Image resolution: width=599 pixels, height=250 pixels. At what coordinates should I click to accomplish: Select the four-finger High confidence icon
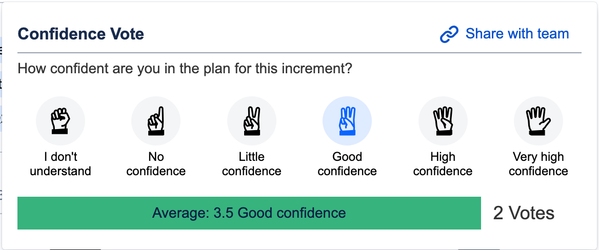coord(443,121)
